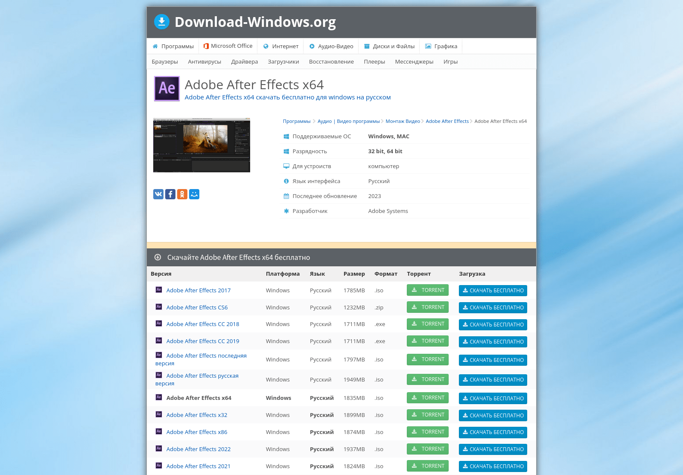Go to Мессенджеры subcategory
Image resolution: width=683 pixels, height=475 pixels.
click(414, 61)
